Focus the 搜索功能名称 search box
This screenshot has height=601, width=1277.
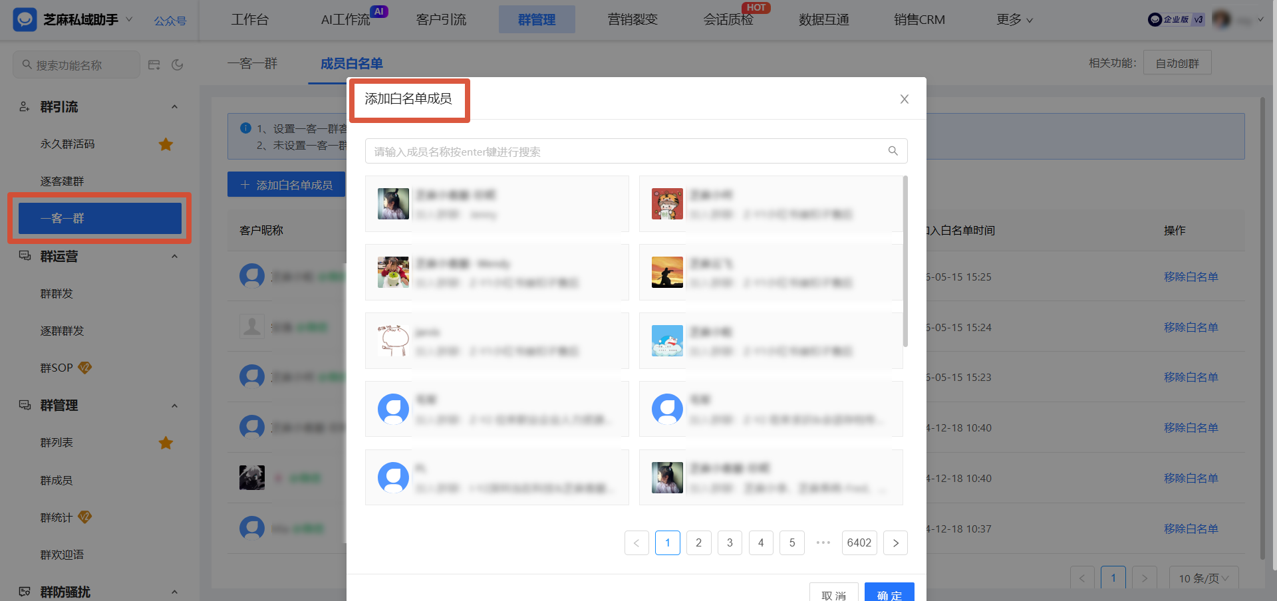tap(76, 64)
